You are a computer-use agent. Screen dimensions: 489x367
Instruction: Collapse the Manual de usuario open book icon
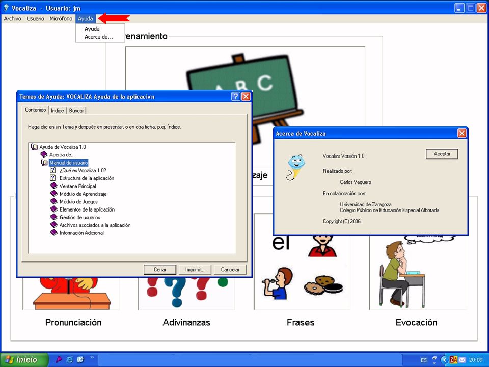pos(44,163)
